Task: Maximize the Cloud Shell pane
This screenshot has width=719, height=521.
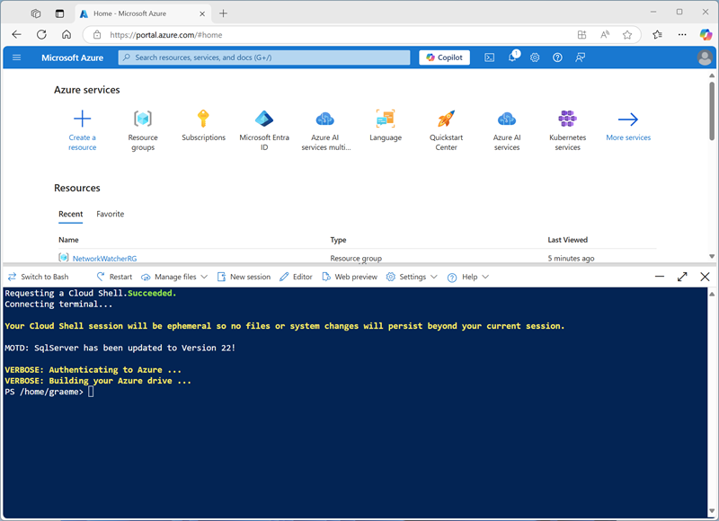Action: pos(682,277)
